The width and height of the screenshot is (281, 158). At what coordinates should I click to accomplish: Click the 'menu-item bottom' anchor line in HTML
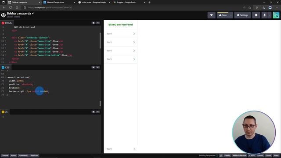pos(43,55)
